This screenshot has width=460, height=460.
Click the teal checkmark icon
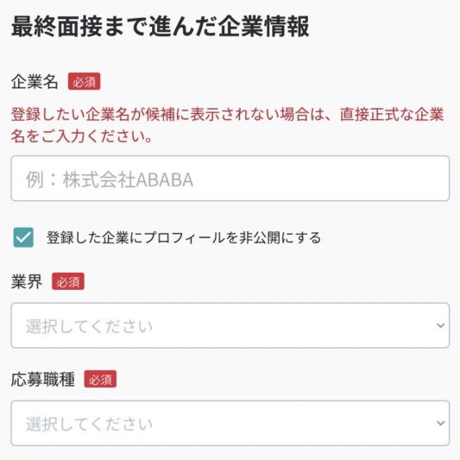(23, 237)
